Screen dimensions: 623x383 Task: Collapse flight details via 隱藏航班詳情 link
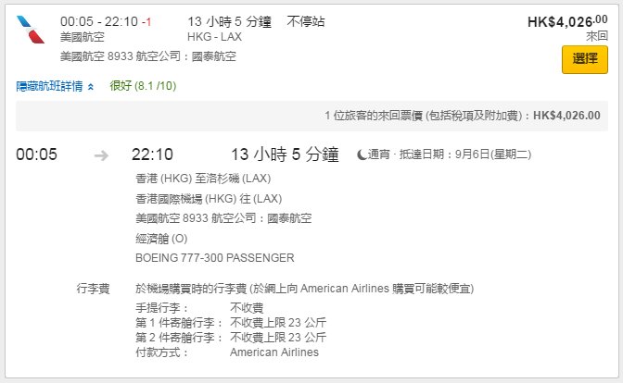pos(50,86)
